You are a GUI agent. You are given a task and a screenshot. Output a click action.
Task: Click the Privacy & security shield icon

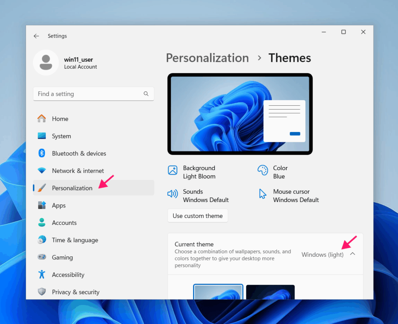tap(42, 291)
